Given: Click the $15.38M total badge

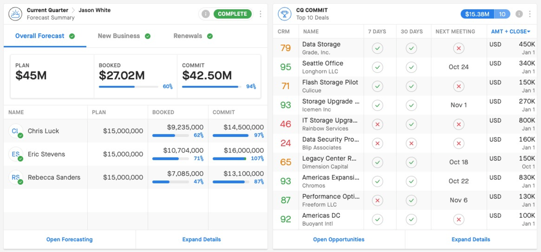Looking at the screenshot, I should tap(477, 14).
